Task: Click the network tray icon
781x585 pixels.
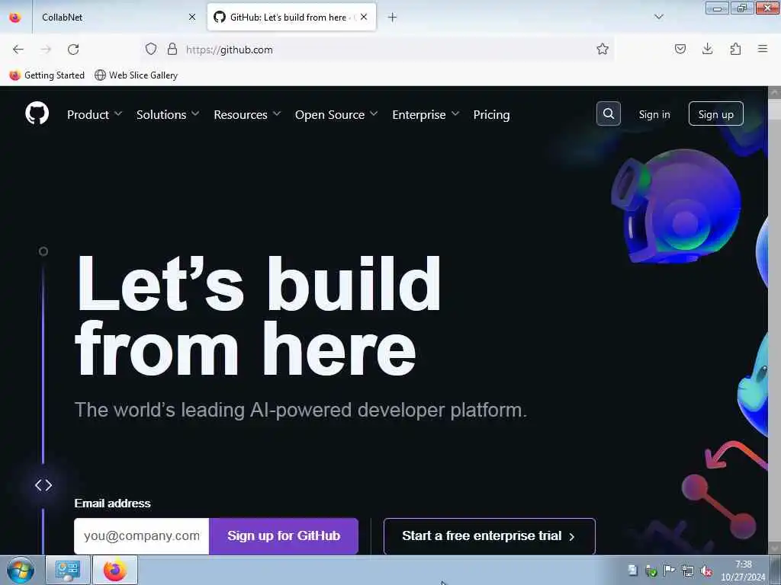Action: (688, 571)
